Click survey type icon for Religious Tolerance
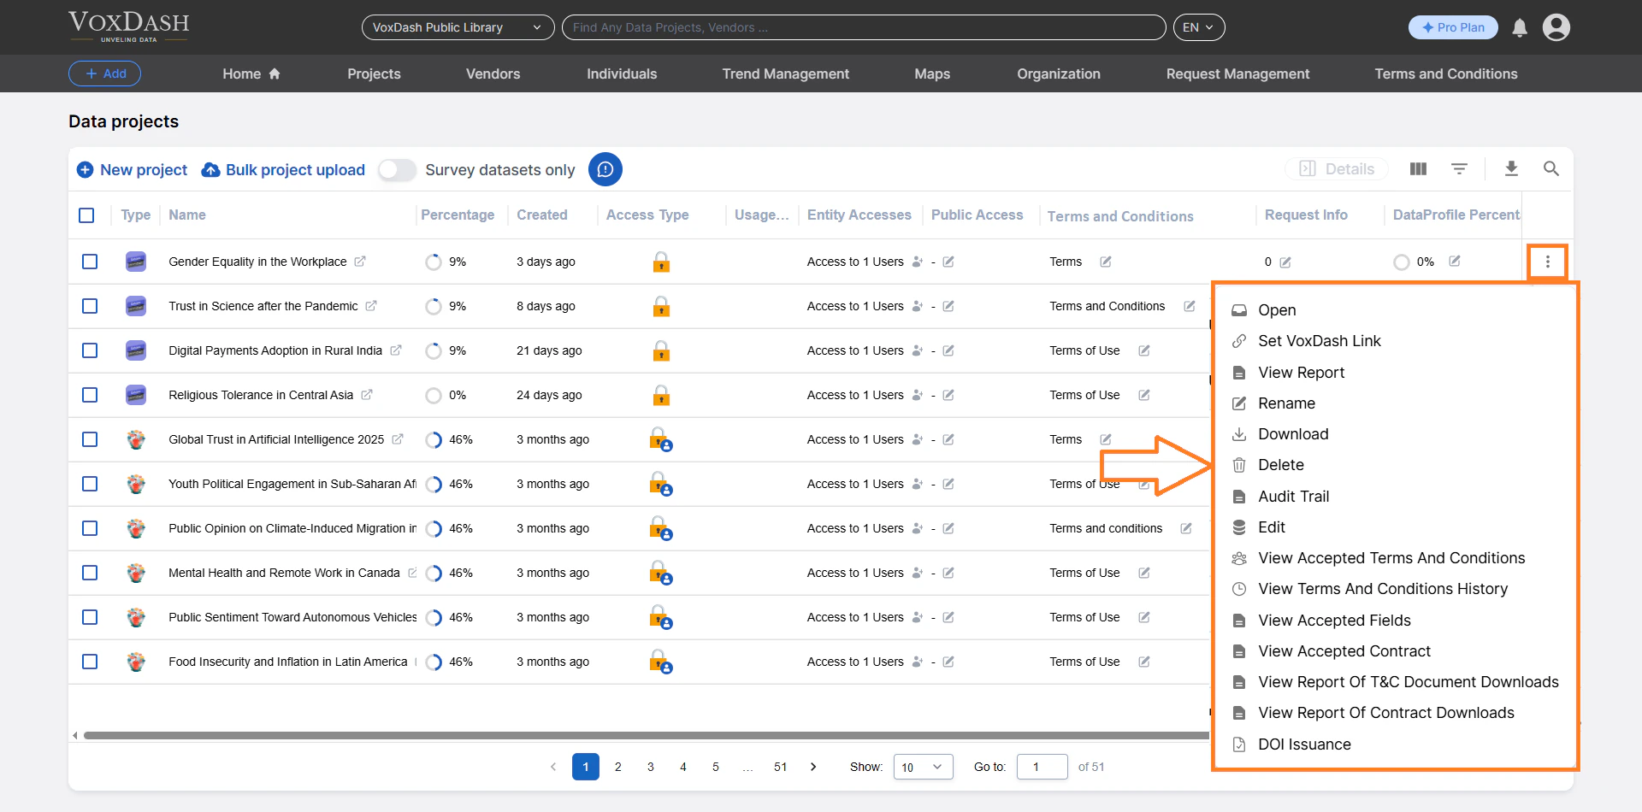Image resolution: width=1642 pixels, height=812 pixels. pyautogui.click(x=136, y=395)
